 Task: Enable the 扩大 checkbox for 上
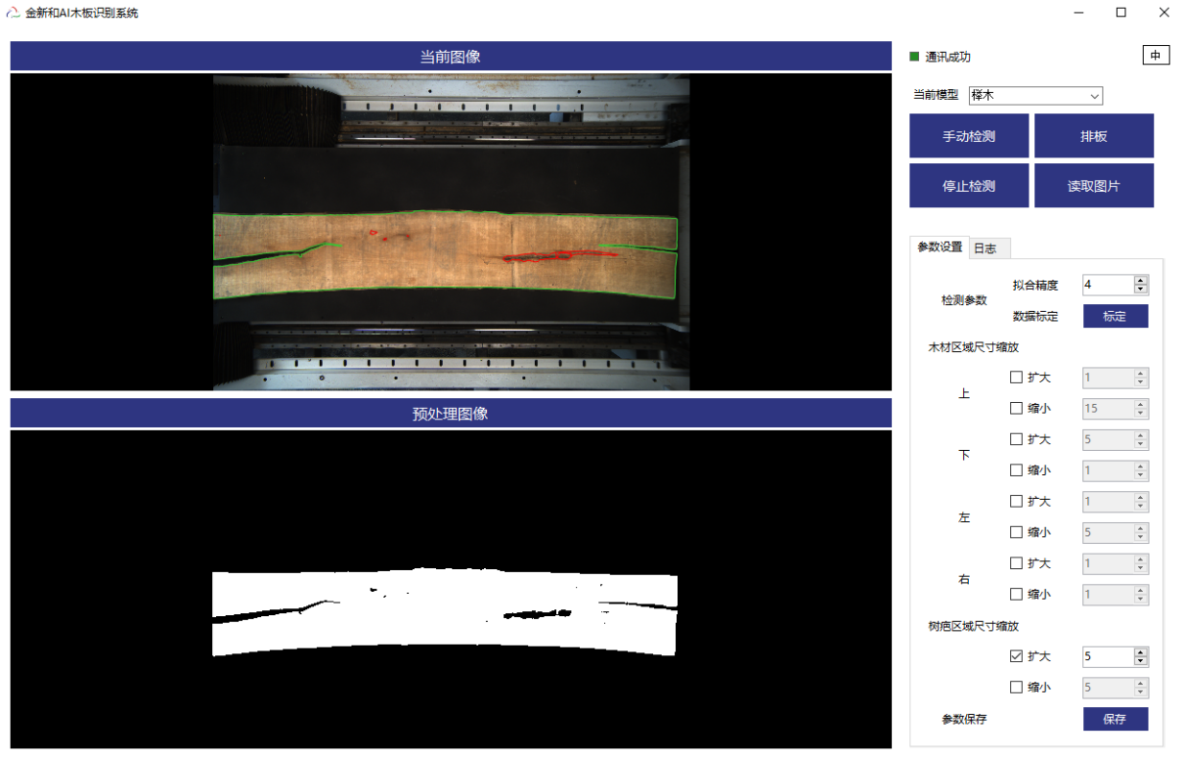1016,378
